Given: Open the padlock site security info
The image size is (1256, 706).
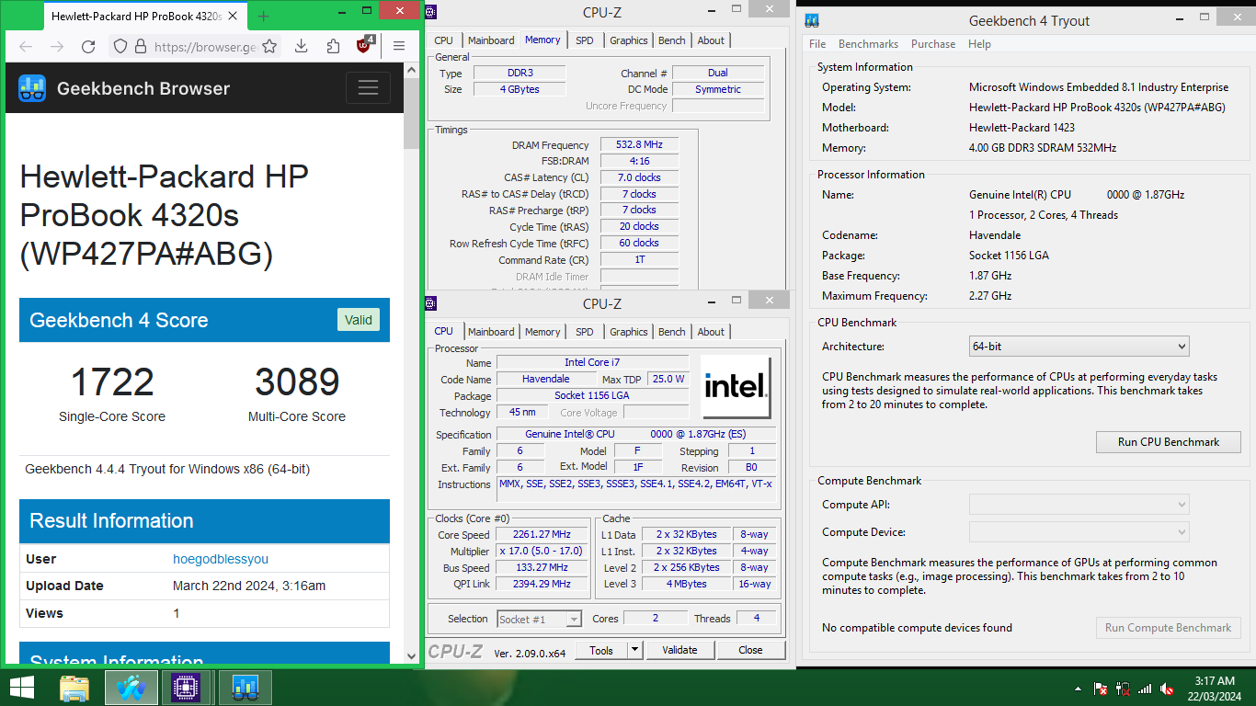Looking at the screenshot, I should (x=141, y=47).
